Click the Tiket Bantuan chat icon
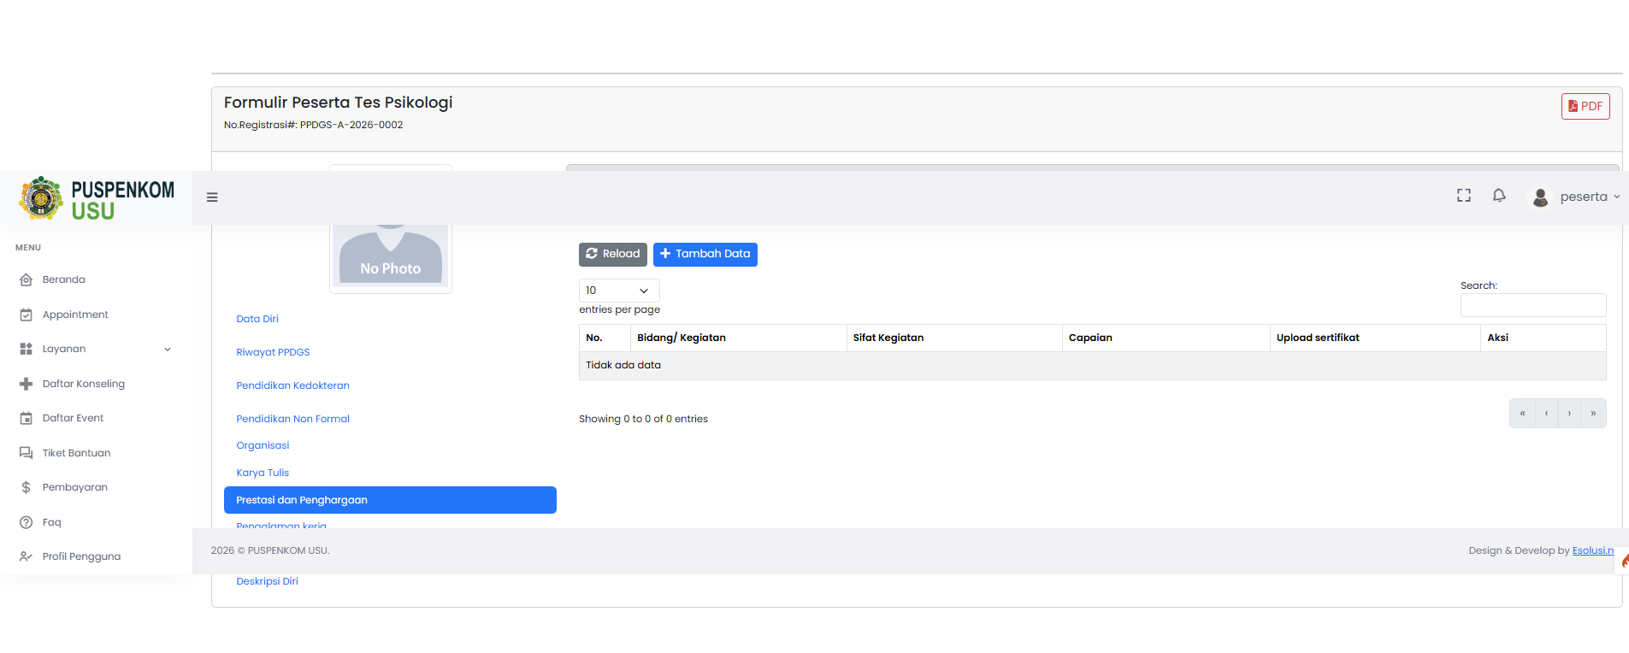 (26, 453)
